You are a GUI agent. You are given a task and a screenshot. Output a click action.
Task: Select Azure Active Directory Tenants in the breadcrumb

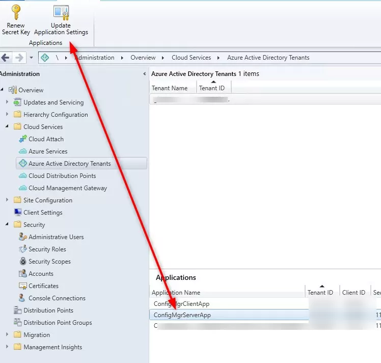click(268, 58)
